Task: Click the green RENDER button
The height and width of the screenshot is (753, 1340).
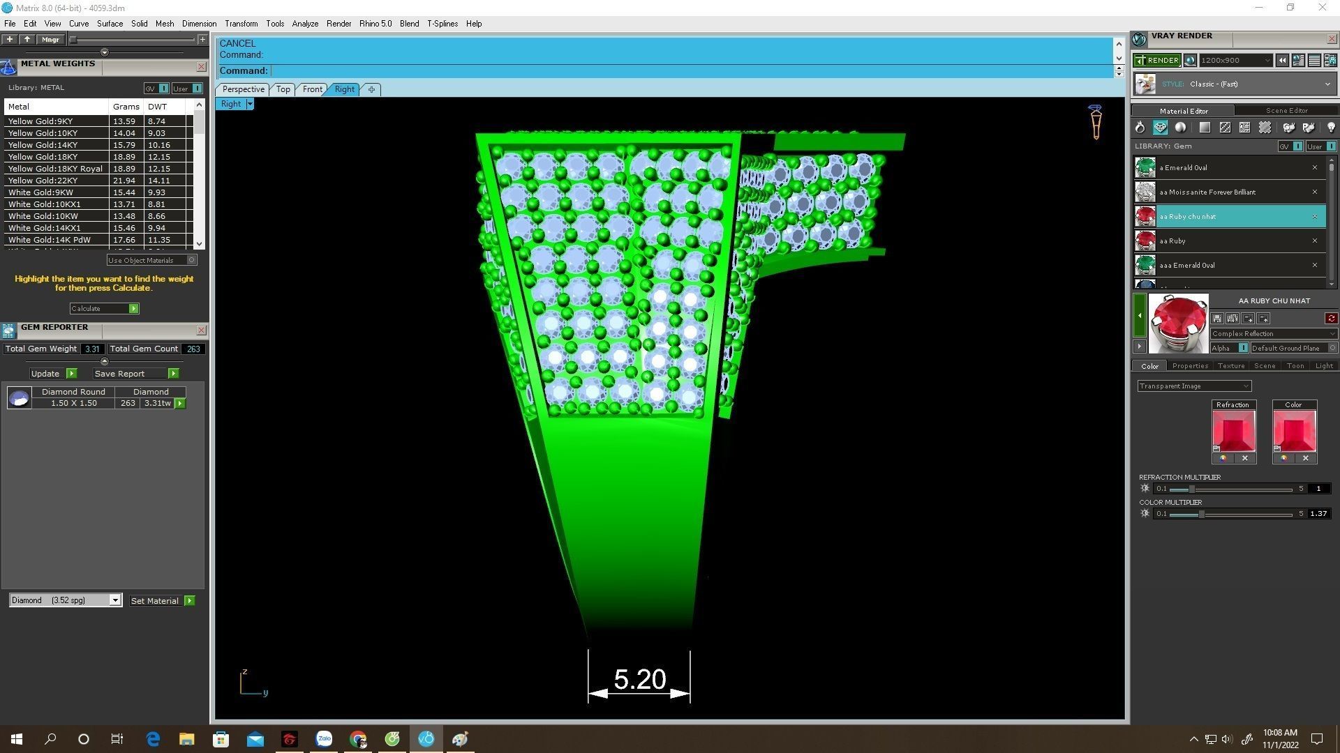Action: 1157,61
